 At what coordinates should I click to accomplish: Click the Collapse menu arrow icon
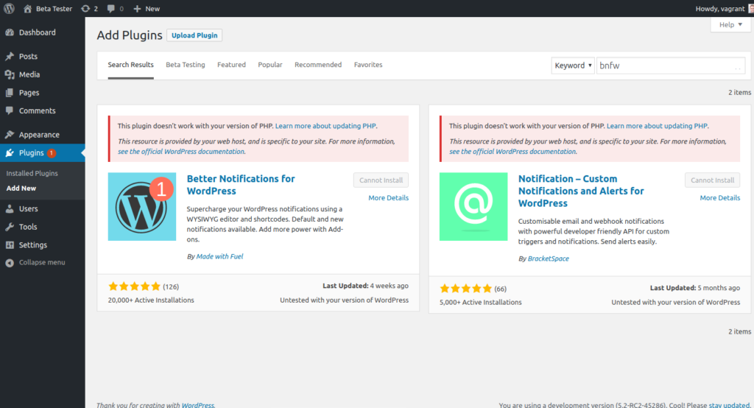click(x=10, y=263)
